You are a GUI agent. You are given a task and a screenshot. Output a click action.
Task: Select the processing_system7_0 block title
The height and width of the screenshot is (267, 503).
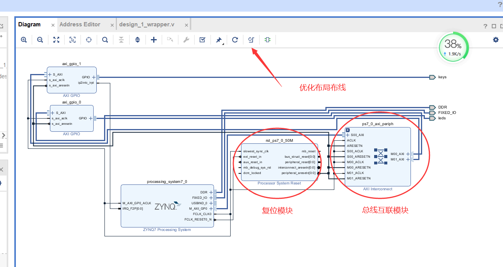click(x=167, y=181)
